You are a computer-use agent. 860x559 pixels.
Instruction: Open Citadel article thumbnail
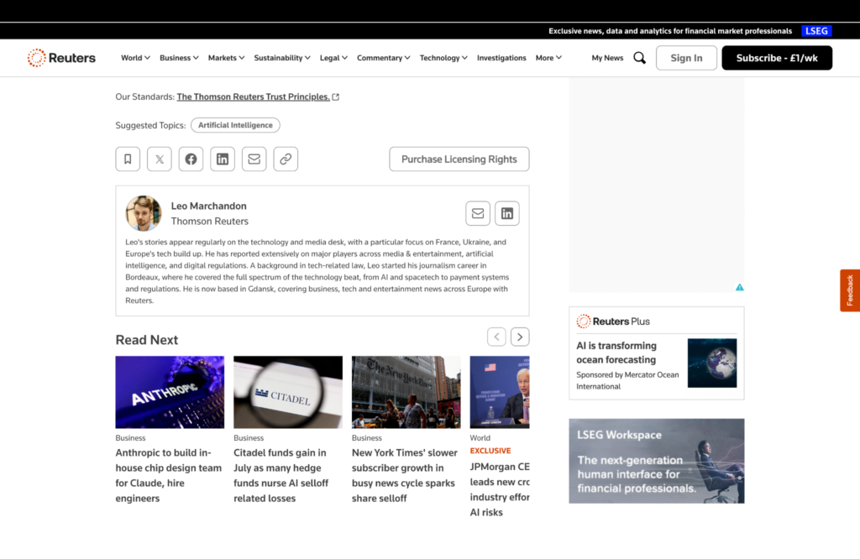pos(288,392)
